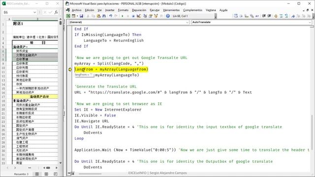The image size is (315, 177).
Task: Expand standard toolbar options after Lin 68
Action: pos(216,16)
